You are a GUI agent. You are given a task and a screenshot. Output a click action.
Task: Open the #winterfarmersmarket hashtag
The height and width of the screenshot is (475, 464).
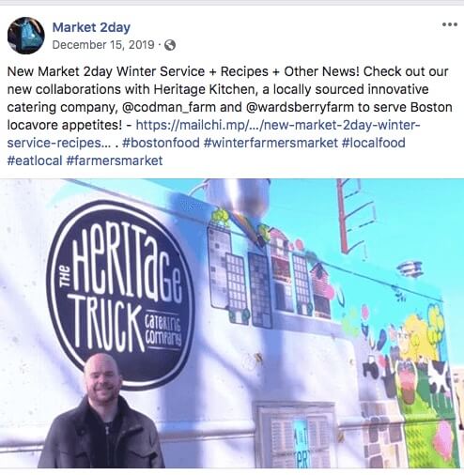click(x=271, y=143)
